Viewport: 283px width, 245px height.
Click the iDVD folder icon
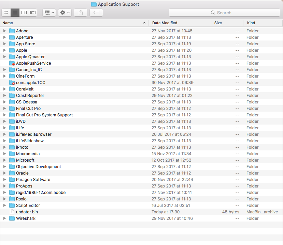point(12,121)
